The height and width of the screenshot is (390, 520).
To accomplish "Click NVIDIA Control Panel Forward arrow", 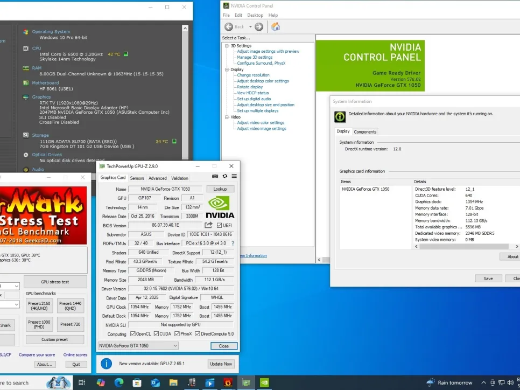I will point(259,26).
